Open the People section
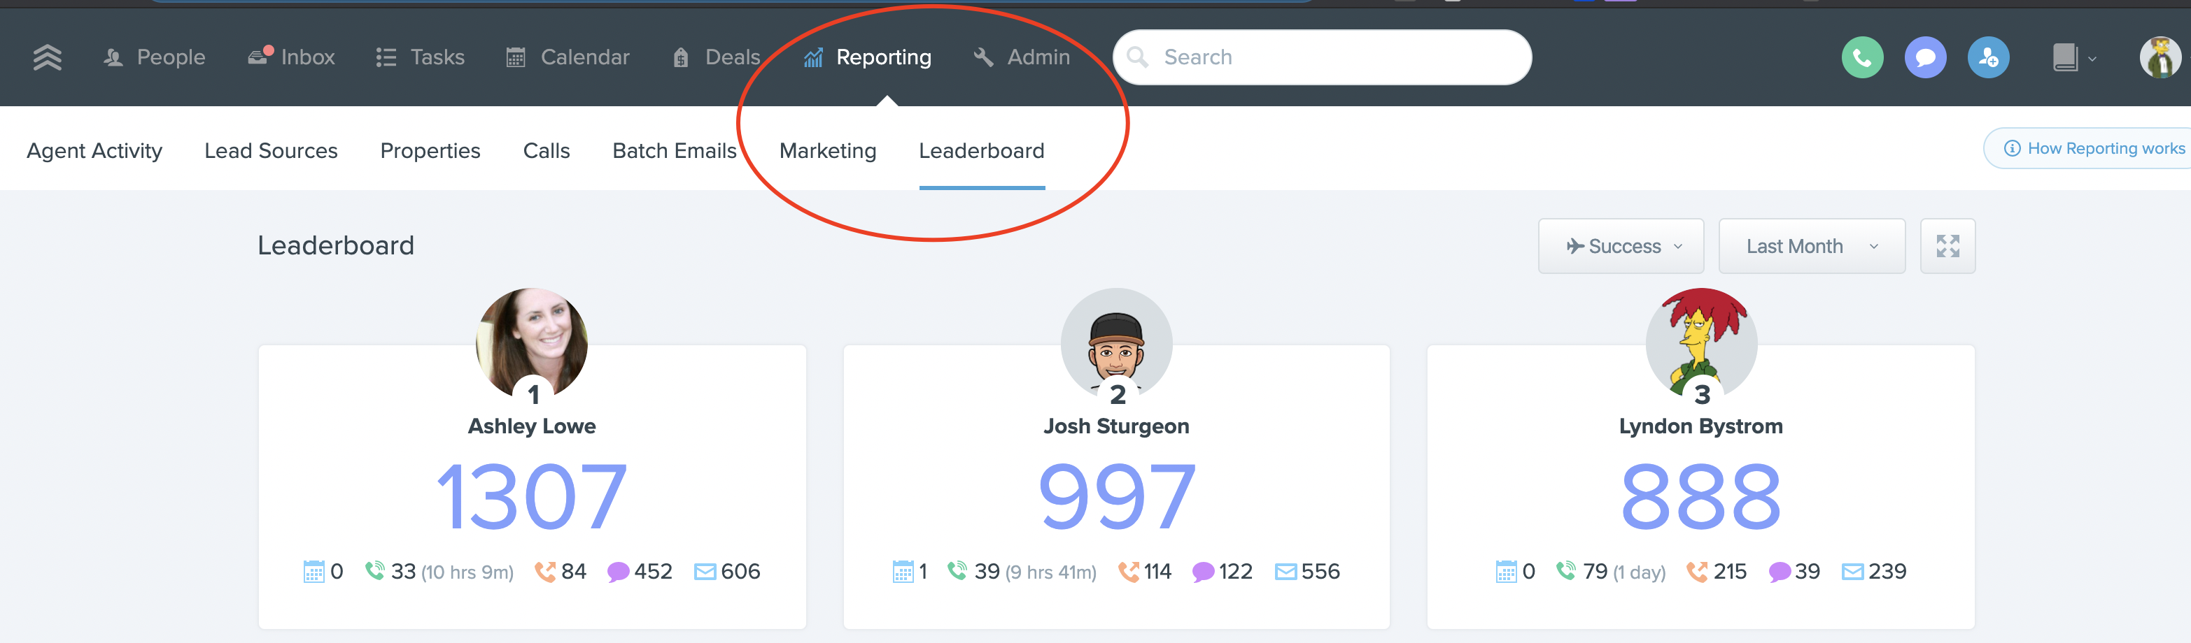The image size is (2191, 643). [154, 57]
